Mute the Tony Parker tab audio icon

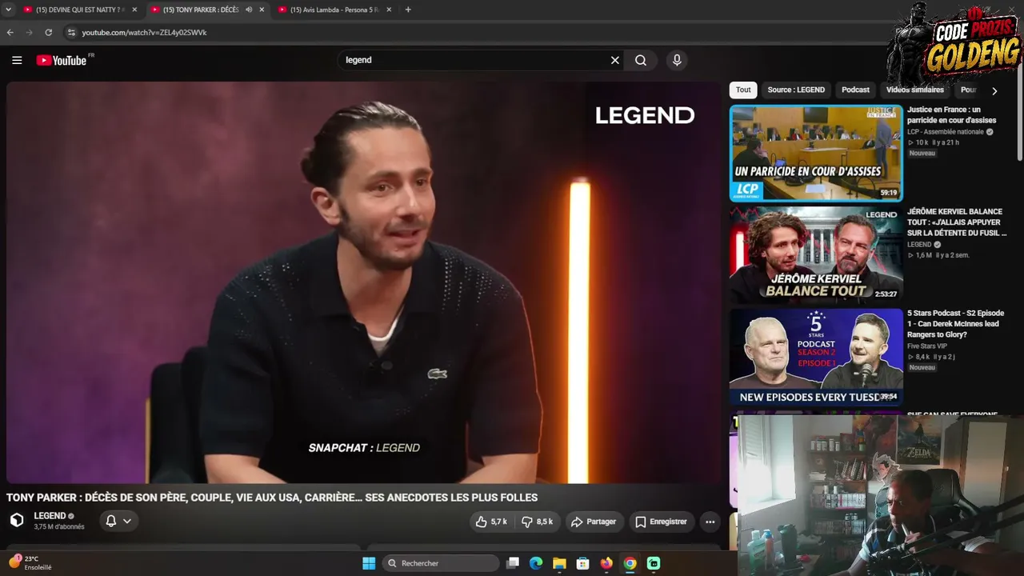[249, 10]
